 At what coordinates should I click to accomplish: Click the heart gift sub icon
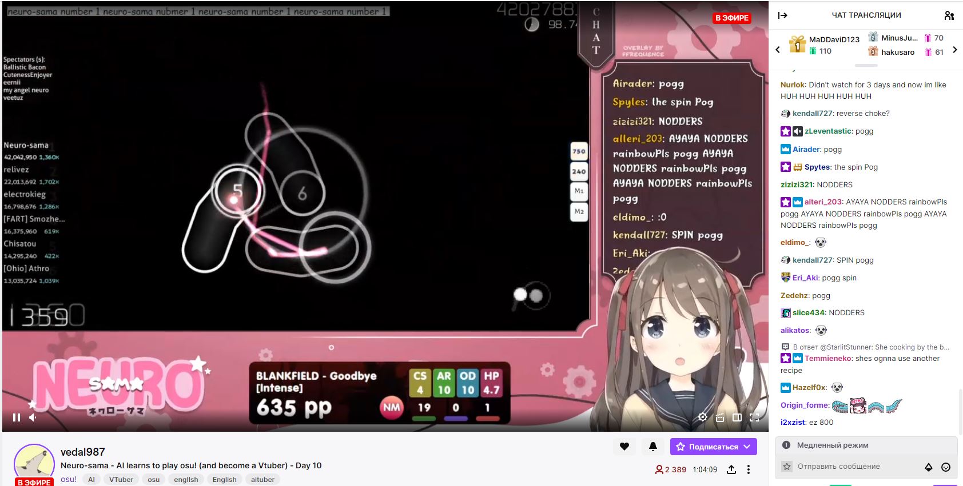click(x=624, y=447)
